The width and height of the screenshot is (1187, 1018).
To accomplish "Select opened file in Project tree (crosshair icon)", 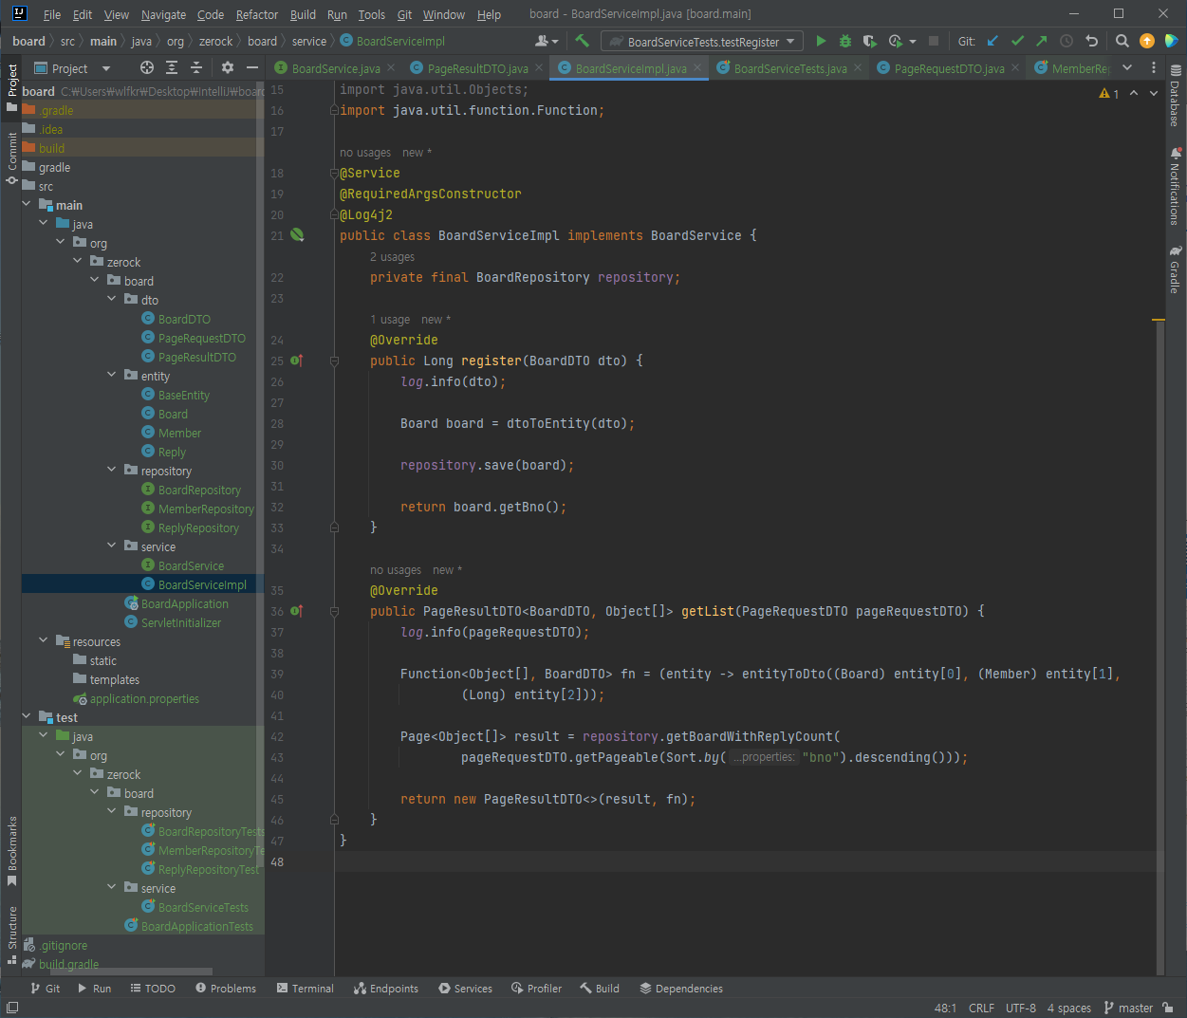I will point(147,67).
